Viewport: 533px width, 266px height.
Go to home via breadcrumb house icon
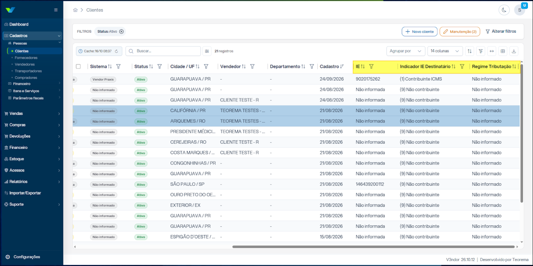(75, 10)
